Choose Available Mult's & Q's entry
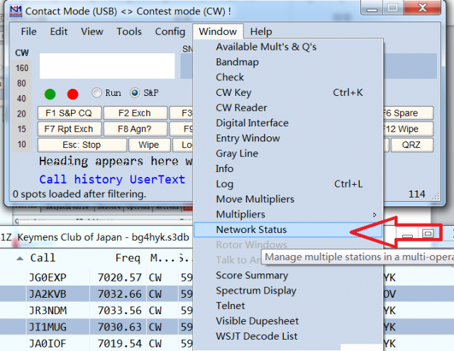 [288, 47]
